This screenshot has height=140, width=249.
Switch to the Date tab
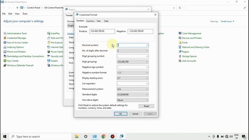[106, 21]
